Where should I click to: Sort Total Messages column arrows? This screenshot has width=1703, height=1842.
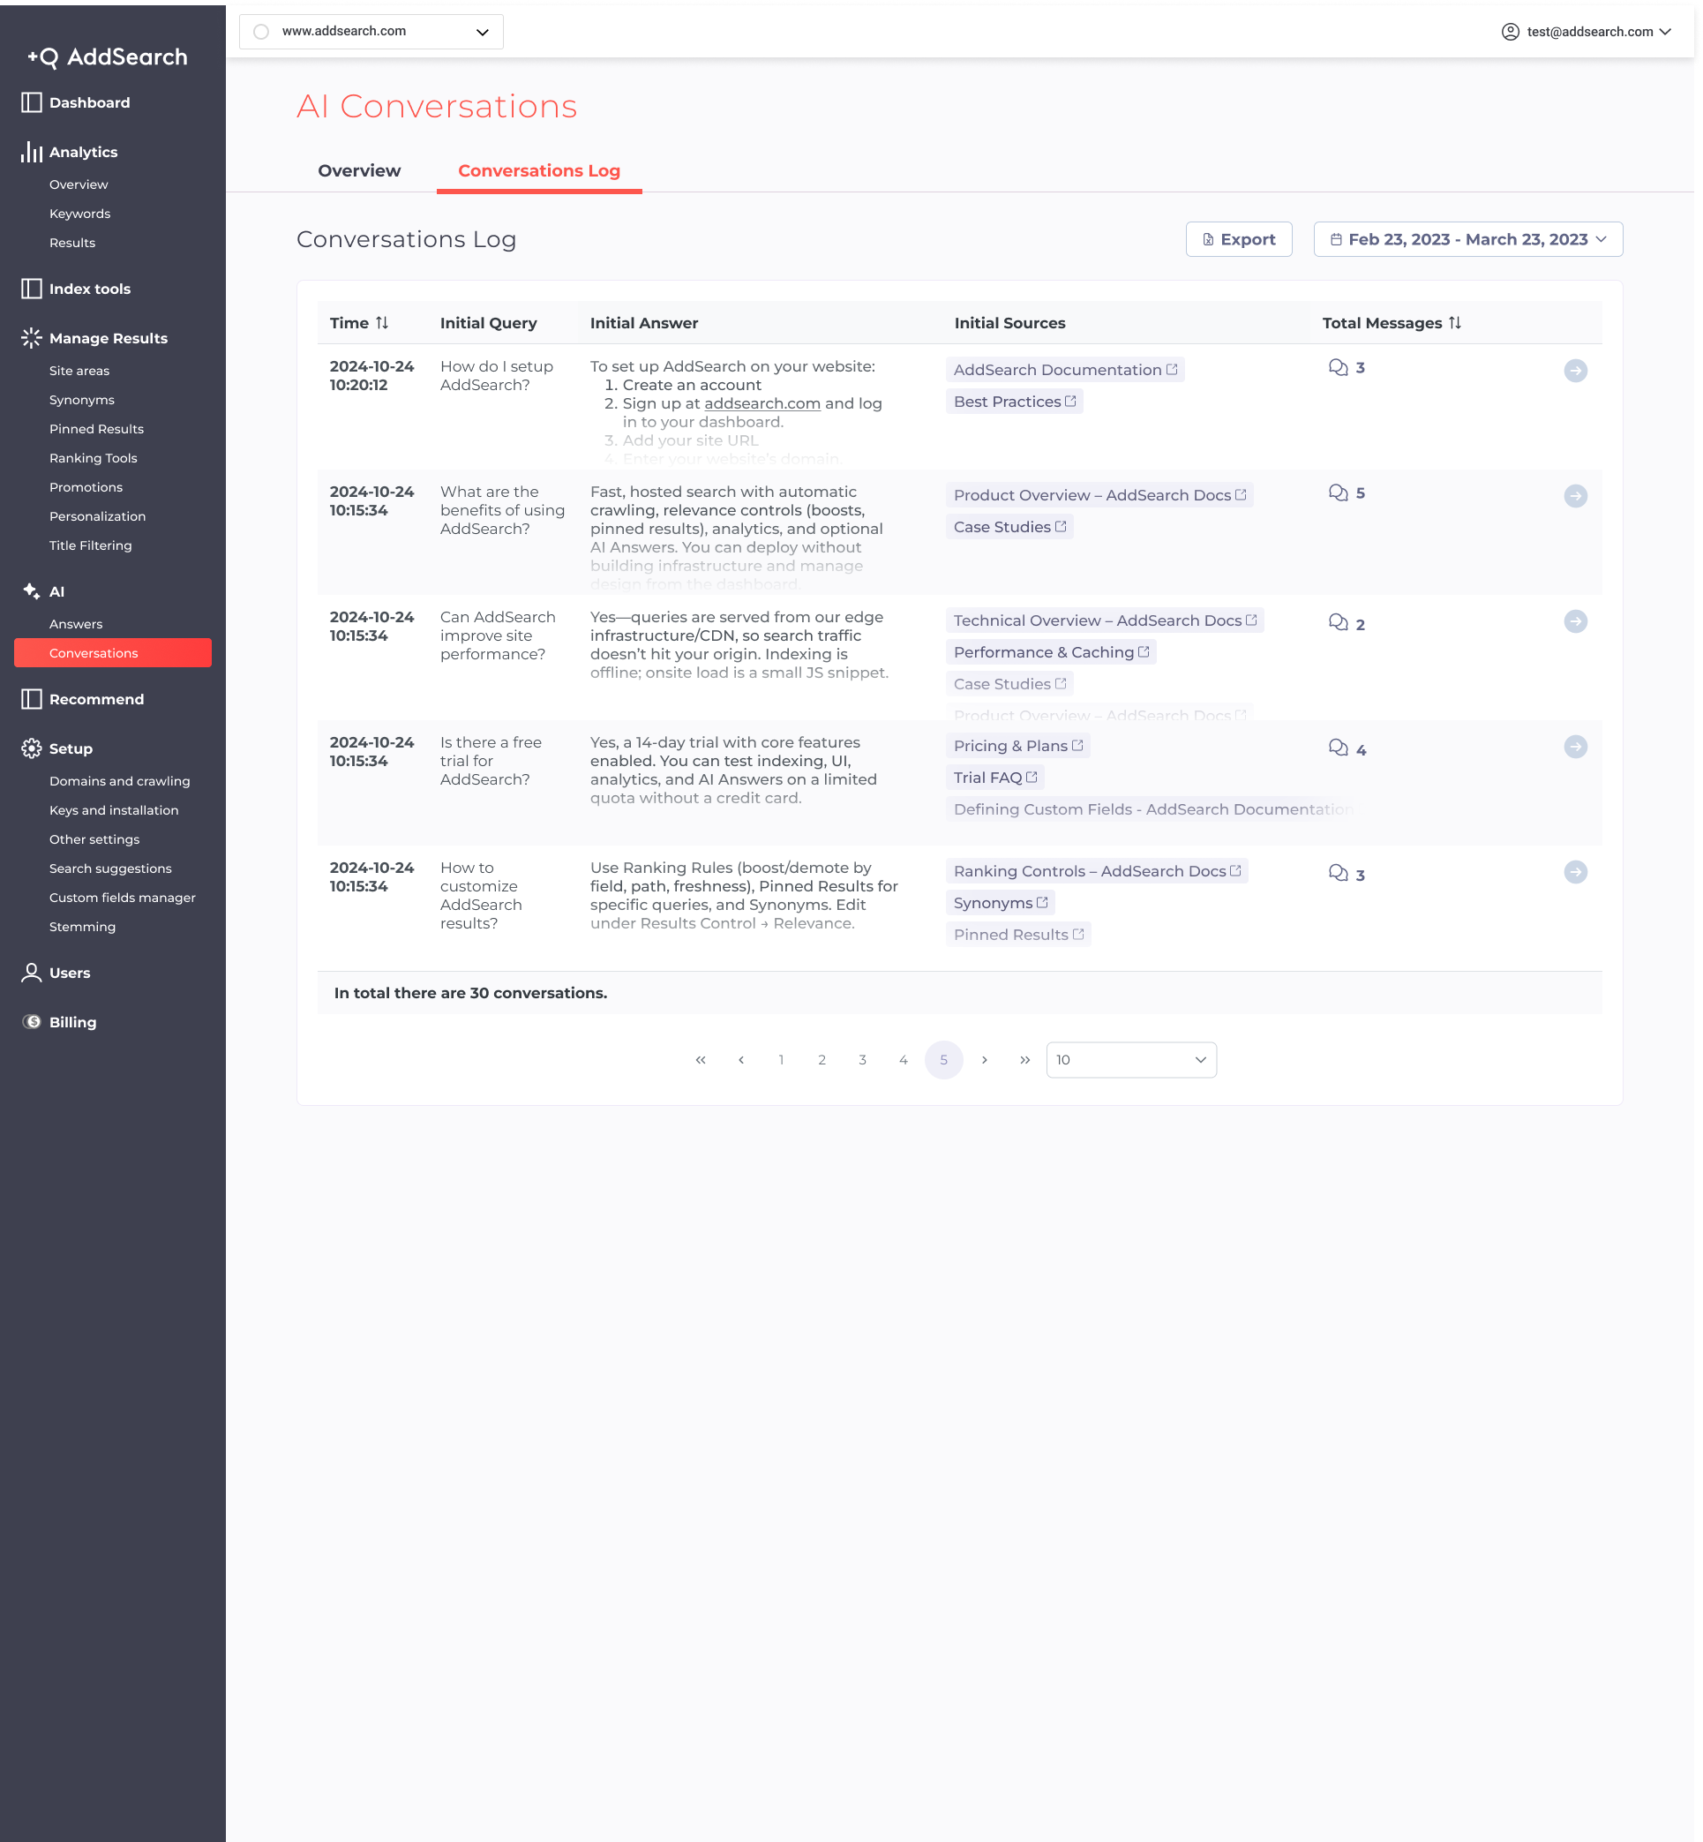click(x=1454, y=323)
